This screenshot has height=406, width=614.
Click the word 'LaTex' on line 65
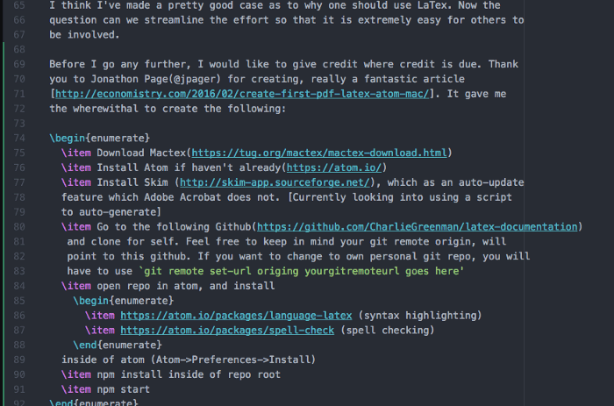pos(432,5)
